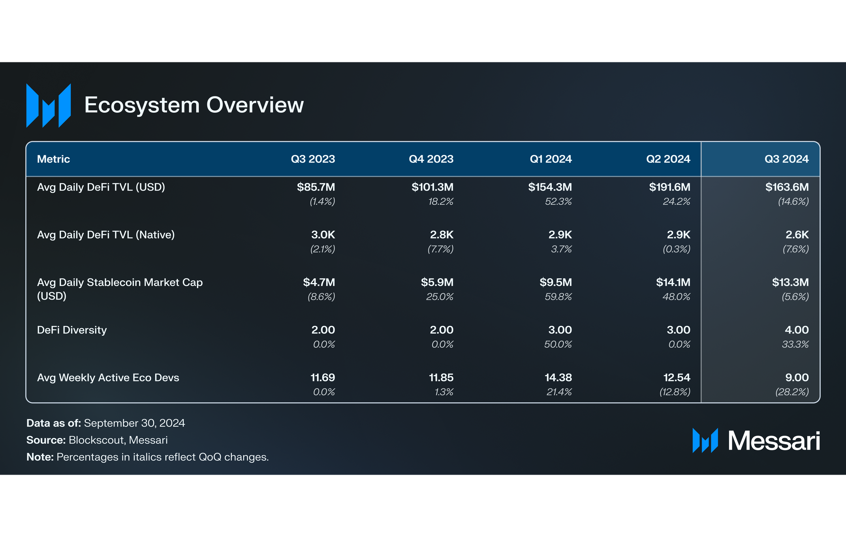Screen dimensions: 846x537
Task: Click the 3.0K native TVL value
Action: (x=323, y=235)
